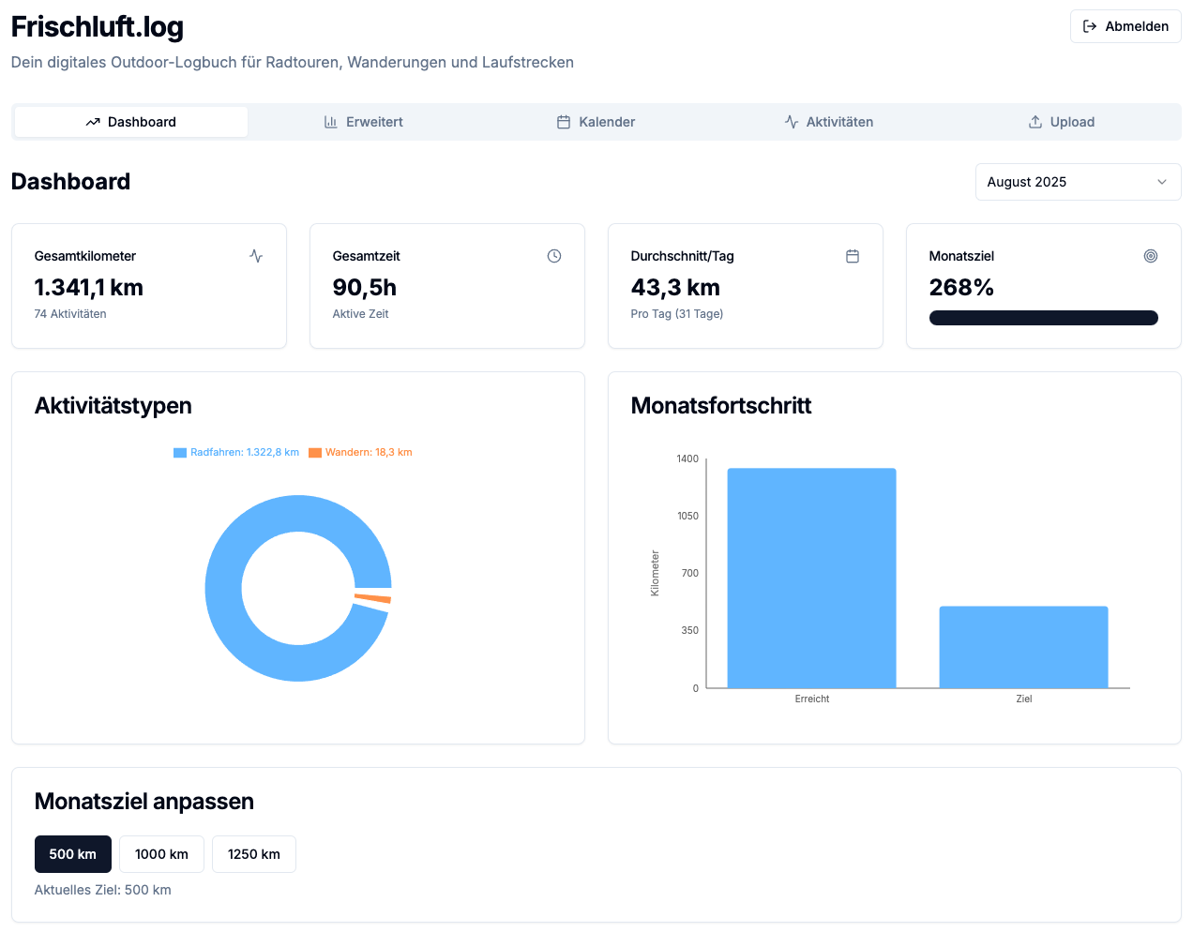This screenshot has width=1193, height=932.
Task: Set monthly goal to 1000 km
Action: (x=161, y=854)
